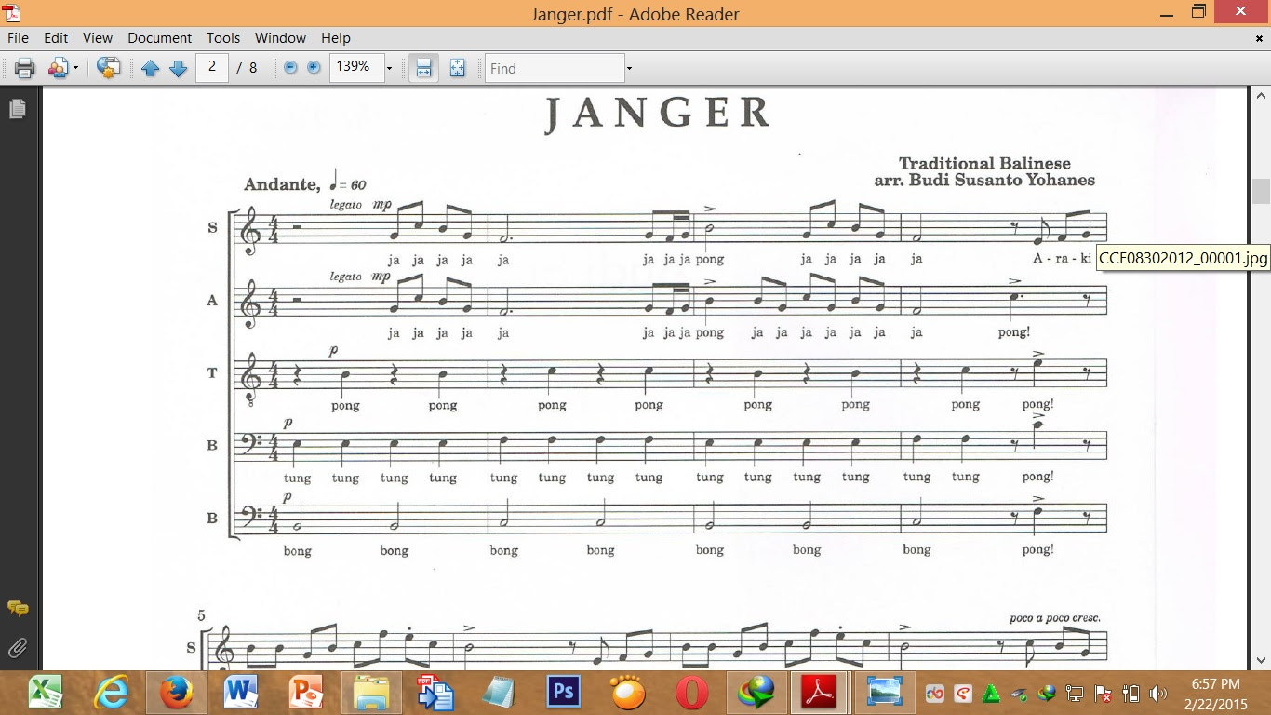Open Internet Download Manager taskbar icon

pos(756,692)
